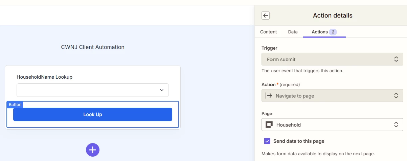Click the navigate arrow icon in Action field
The image size is (407, 161).
click(x=269, y=96)
